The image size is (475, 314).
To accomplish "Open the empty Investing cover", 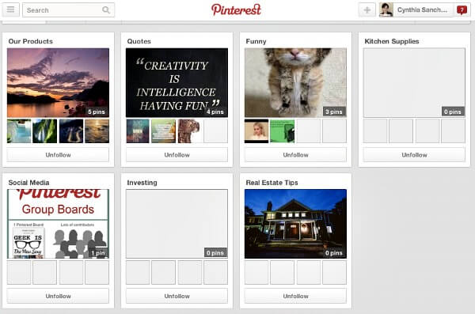I will coord(177,224).
